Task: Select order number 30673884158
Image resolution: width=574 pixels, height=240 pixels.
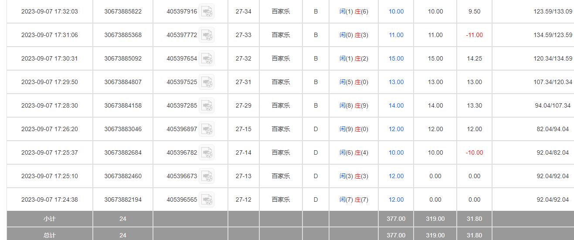Action: 123,105
